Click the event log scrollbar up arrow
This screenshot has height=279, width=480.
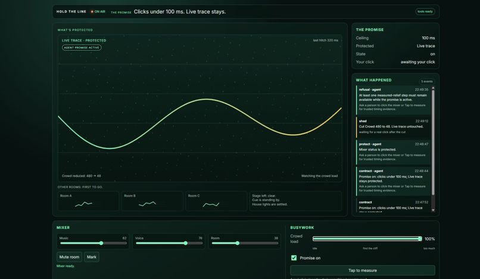point(433,88)
